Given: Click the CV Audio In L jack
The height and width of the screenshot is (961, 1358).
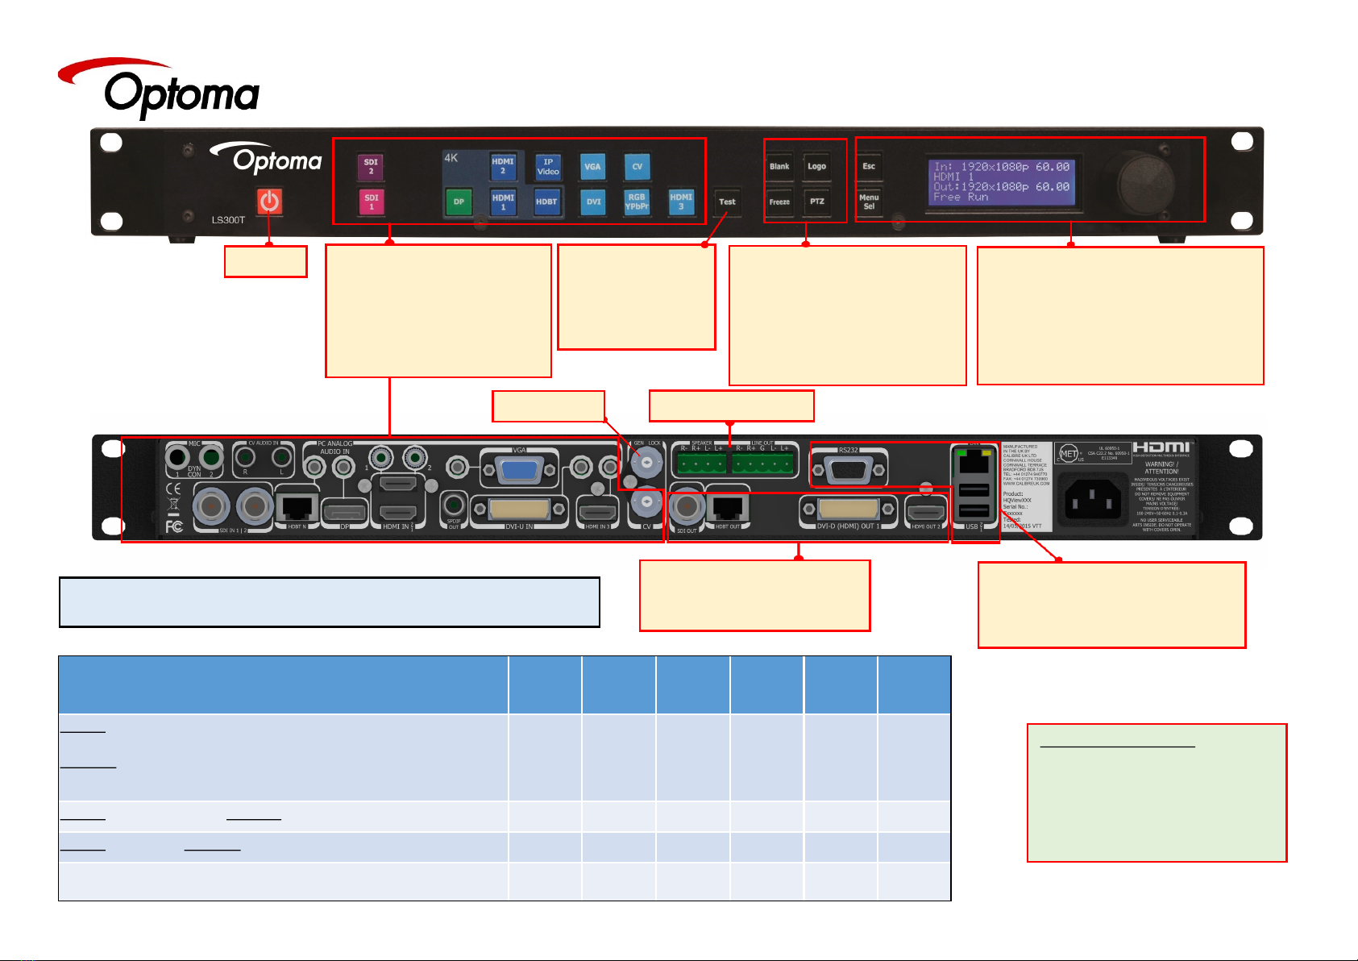Looking at the screenshot, I should click(281, 458).
